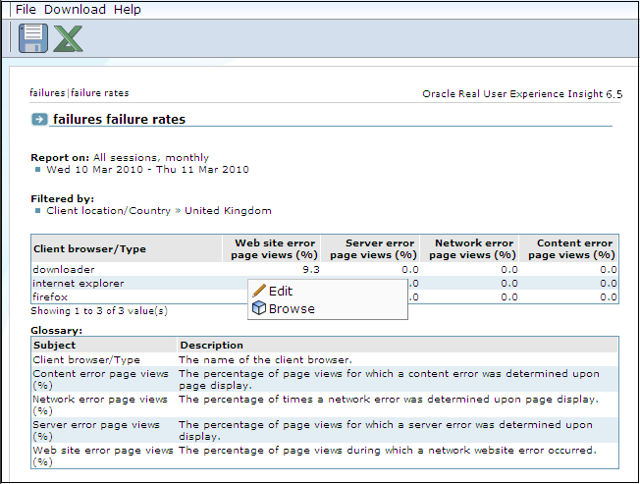Image resolution: width=640 pixels, height=484 pixels.
Task: Click the Server error page views header
Action: 371,248
